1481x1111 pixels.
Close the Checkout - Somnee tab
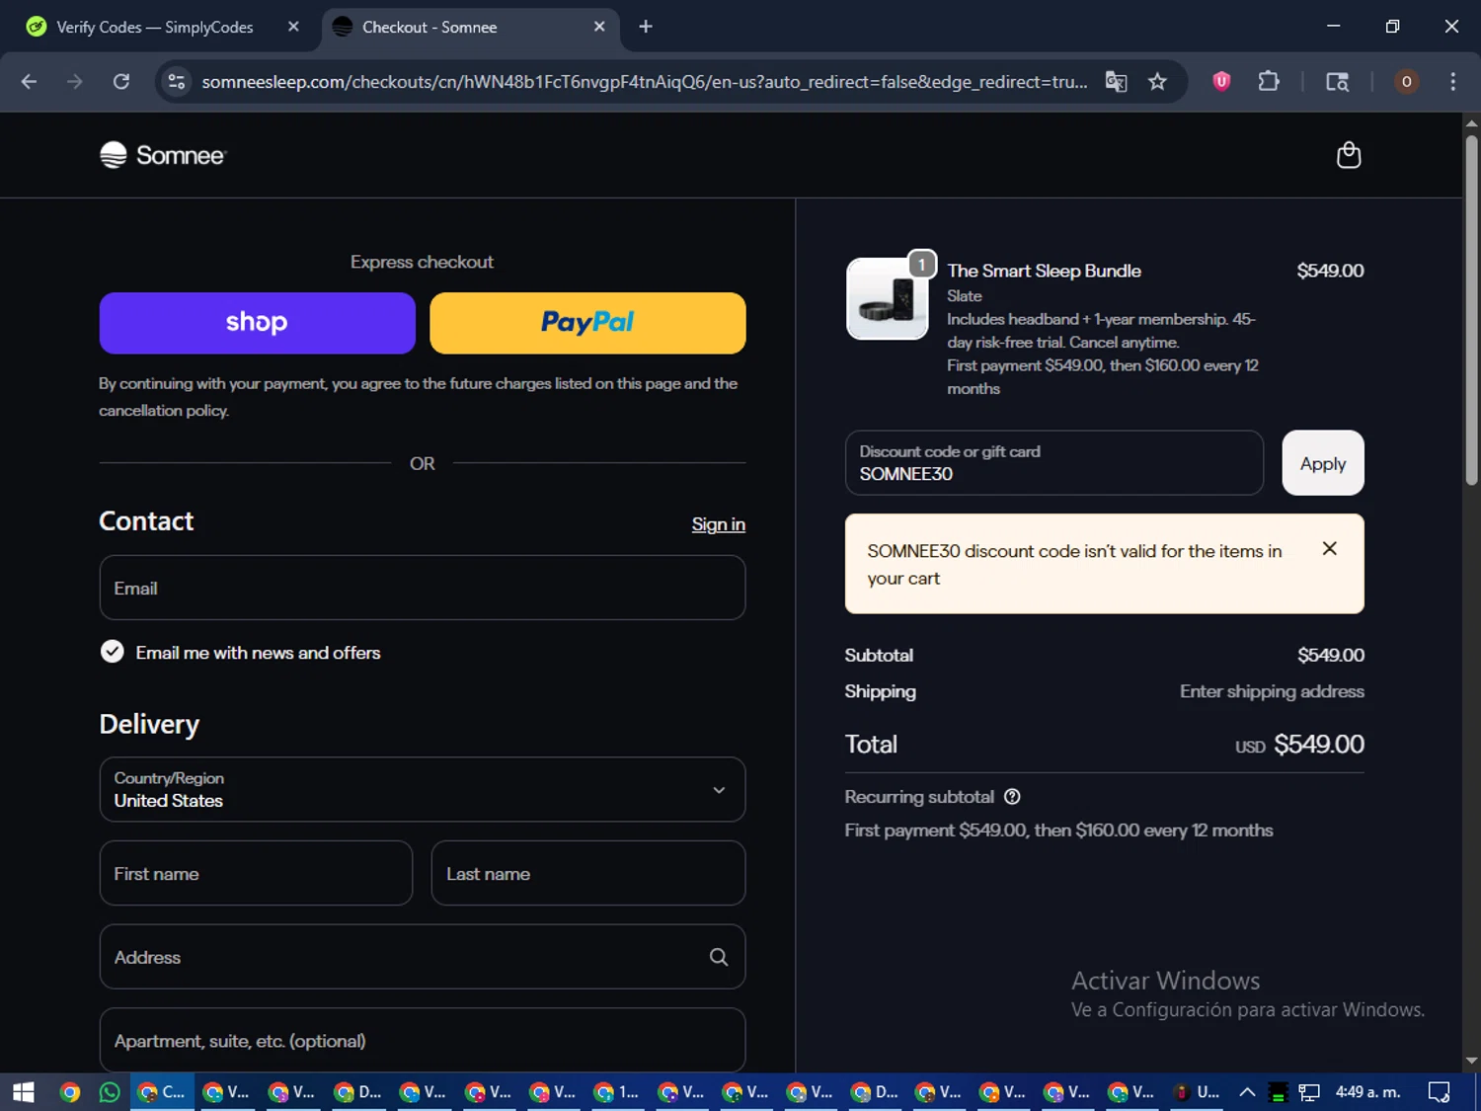(x=599, y=27)
